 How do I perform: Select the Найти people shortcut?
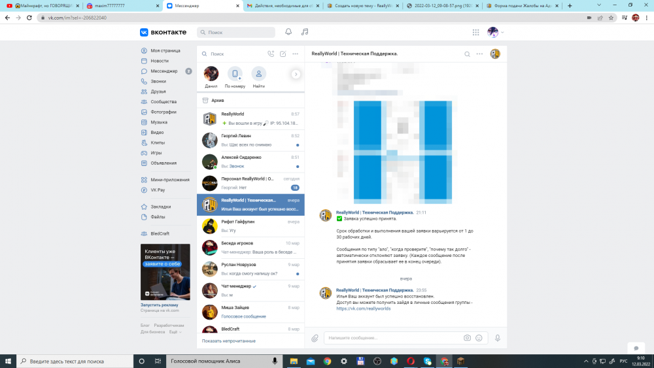click(x=258, y=78)
